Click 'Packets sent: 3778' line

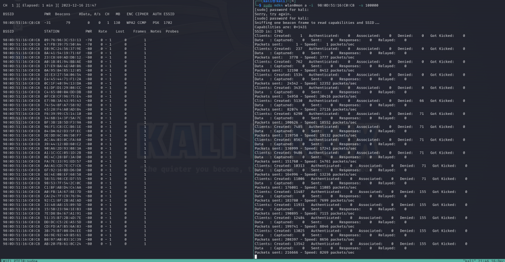pyautogui.click(x=304, y=57)
